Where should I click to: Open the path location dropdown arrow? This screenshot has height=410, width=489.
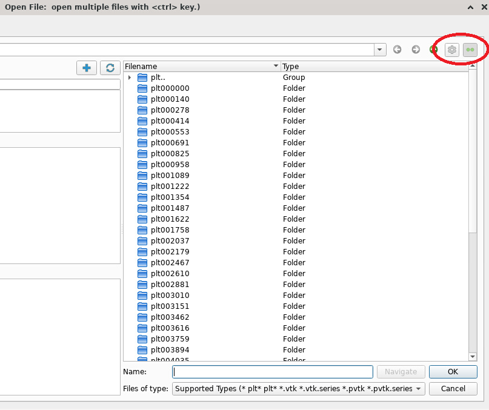click(380, 50)
